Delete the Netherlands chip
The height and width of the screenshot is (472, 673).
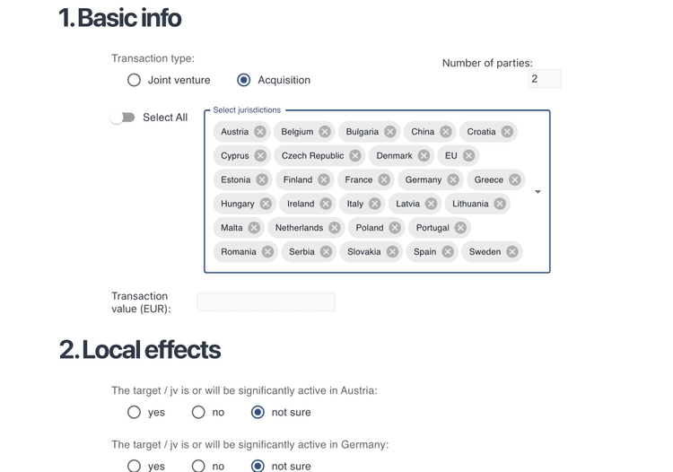pyautogui.click(x=335, y=228)
